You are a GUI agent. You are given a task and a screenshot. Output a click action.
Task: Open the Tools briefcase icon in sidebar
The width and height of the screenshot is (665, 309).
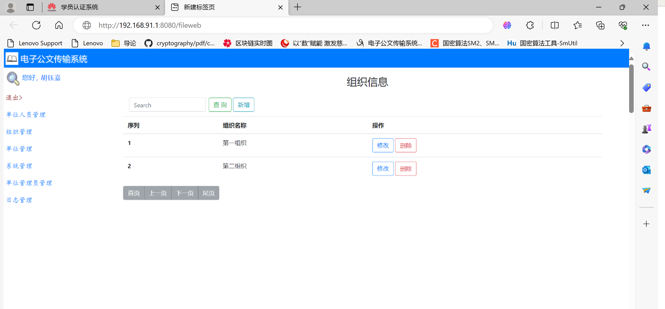pos(647,108)
